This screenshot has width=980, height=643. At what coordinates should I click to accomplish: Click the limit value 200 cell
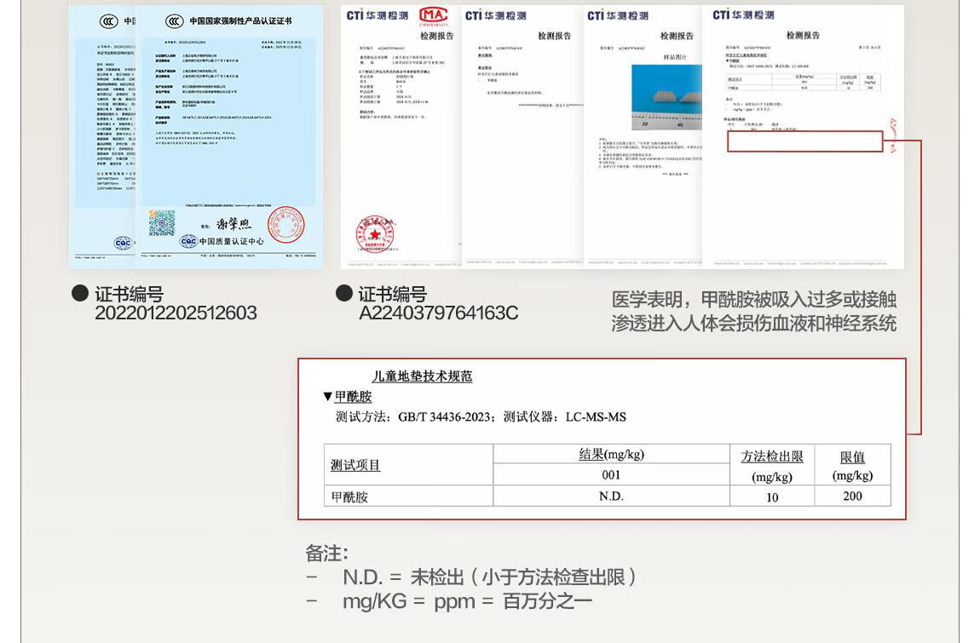pyautogui.click(x=852, y=497)
